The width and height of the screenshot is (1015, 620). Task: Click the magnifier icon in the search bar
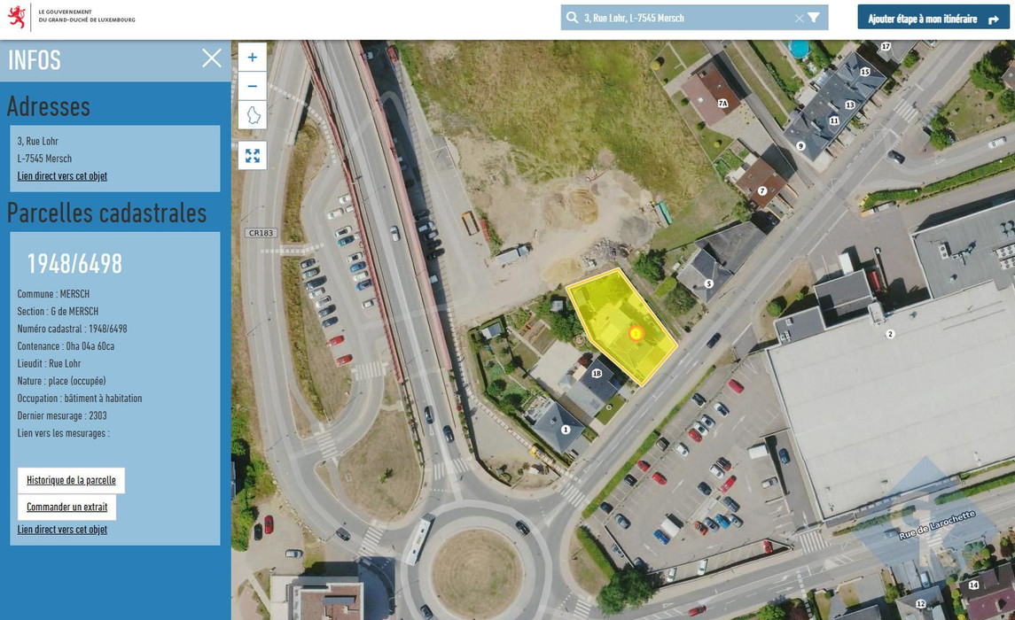point(570,17)
